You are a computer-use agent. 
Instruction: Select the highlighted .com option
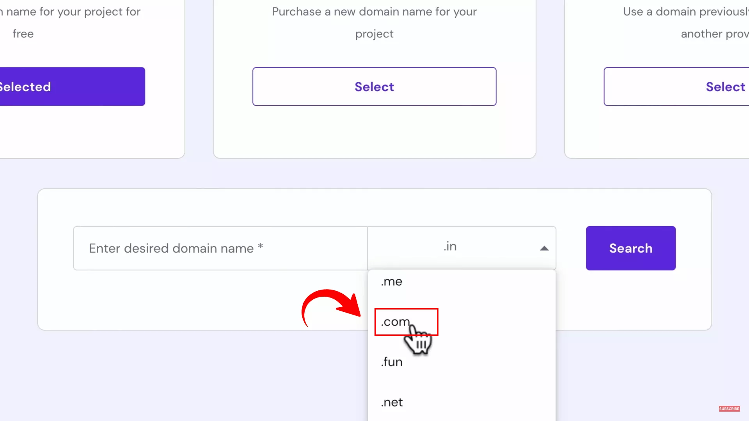point(395,322)
